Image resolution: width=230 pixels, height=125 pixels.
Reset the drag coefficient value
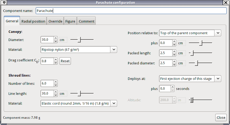[x=65, y=61]
